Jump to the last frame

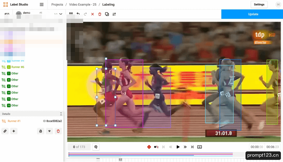pos(192,147)
